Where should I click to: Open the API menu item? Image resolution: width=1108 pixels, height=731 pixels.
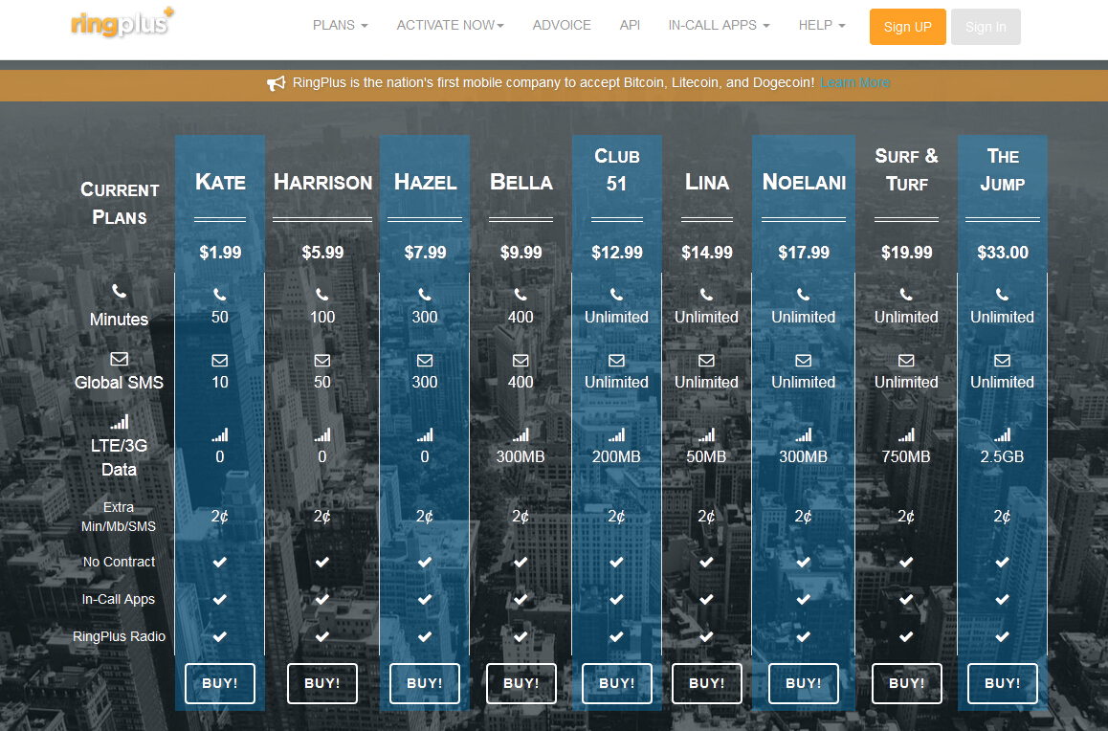pyautogui.click(x=630, y=25)
